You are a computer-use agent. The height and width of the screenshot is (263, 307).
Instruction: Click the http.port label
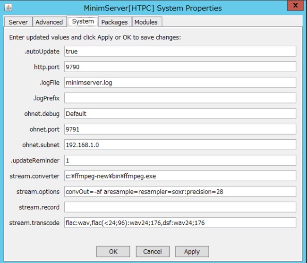[47, 67]
